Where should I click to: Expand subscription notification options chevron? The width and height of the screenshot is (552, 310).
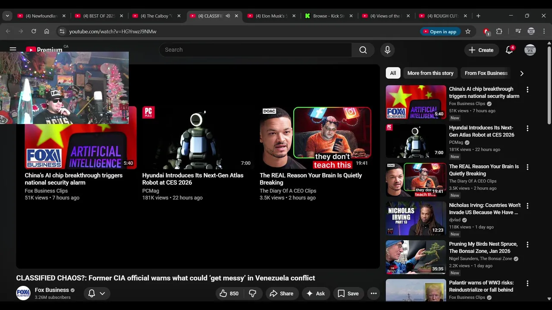pos(102,293)
